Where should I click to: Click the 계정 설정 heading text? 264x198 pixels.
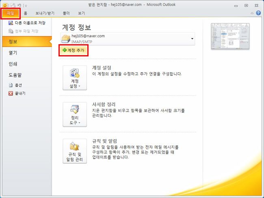tap(102, 68)
